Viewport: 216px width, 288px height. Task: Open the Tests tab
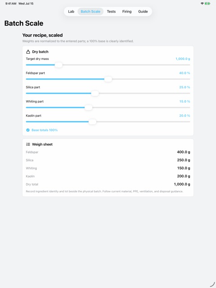111,11
